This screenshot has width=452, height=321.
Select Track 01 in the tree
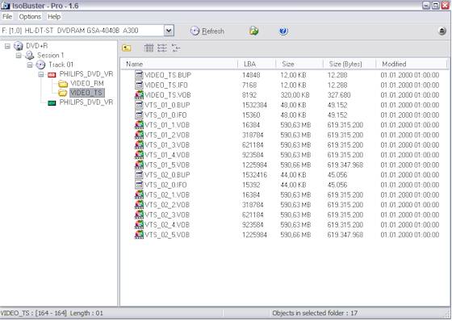[61, 65]
